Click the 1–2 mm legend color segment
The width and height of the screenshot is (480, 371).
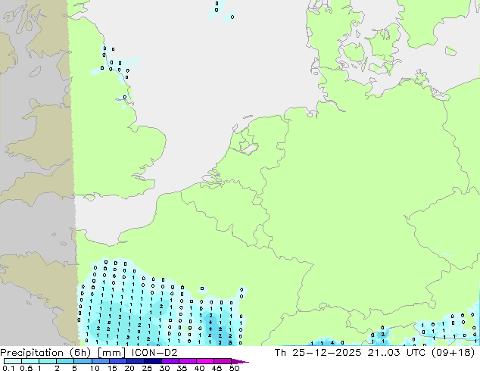48,361
